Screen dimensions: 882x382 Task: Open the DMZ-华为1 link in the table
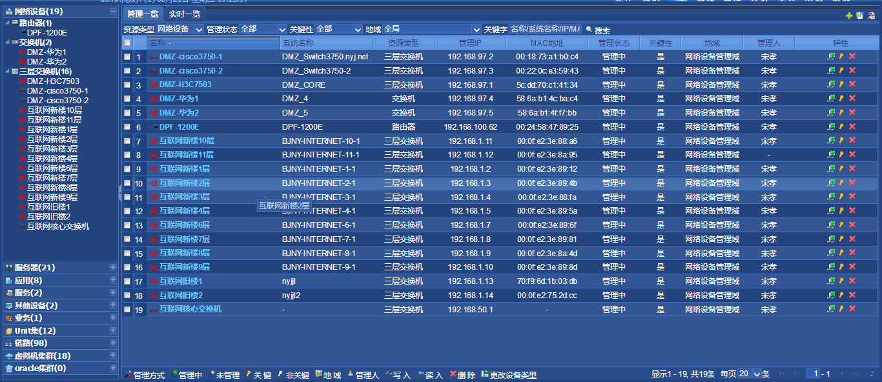click(179, 99)
